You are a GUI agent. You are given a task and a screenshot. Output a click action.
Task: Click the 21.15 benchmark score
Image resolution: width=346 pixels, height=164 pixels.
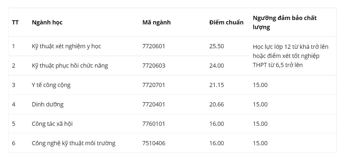[x=216, y=85]
